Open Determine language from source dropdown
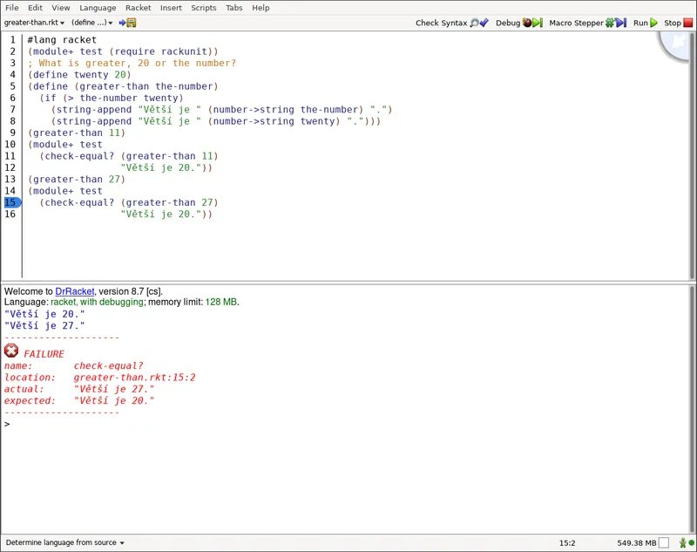 tap(64, 542)
